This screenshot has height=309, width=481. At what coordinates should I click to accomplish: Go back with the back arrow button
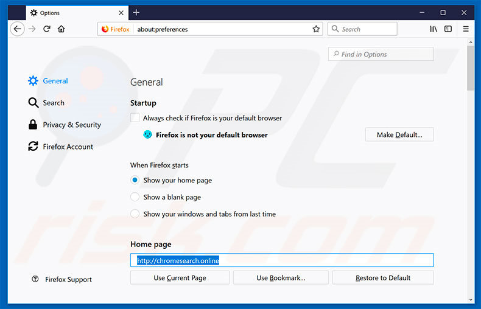coord(18,29)
